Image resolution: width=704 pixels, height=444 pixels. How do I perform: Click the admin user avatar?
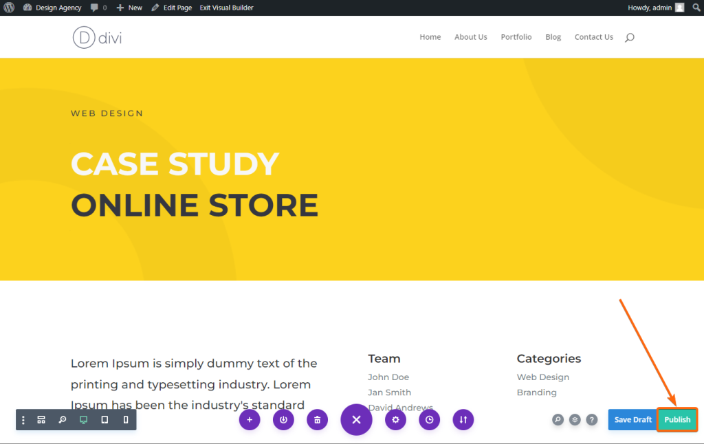pyautogui.click(x=680, y=8)
